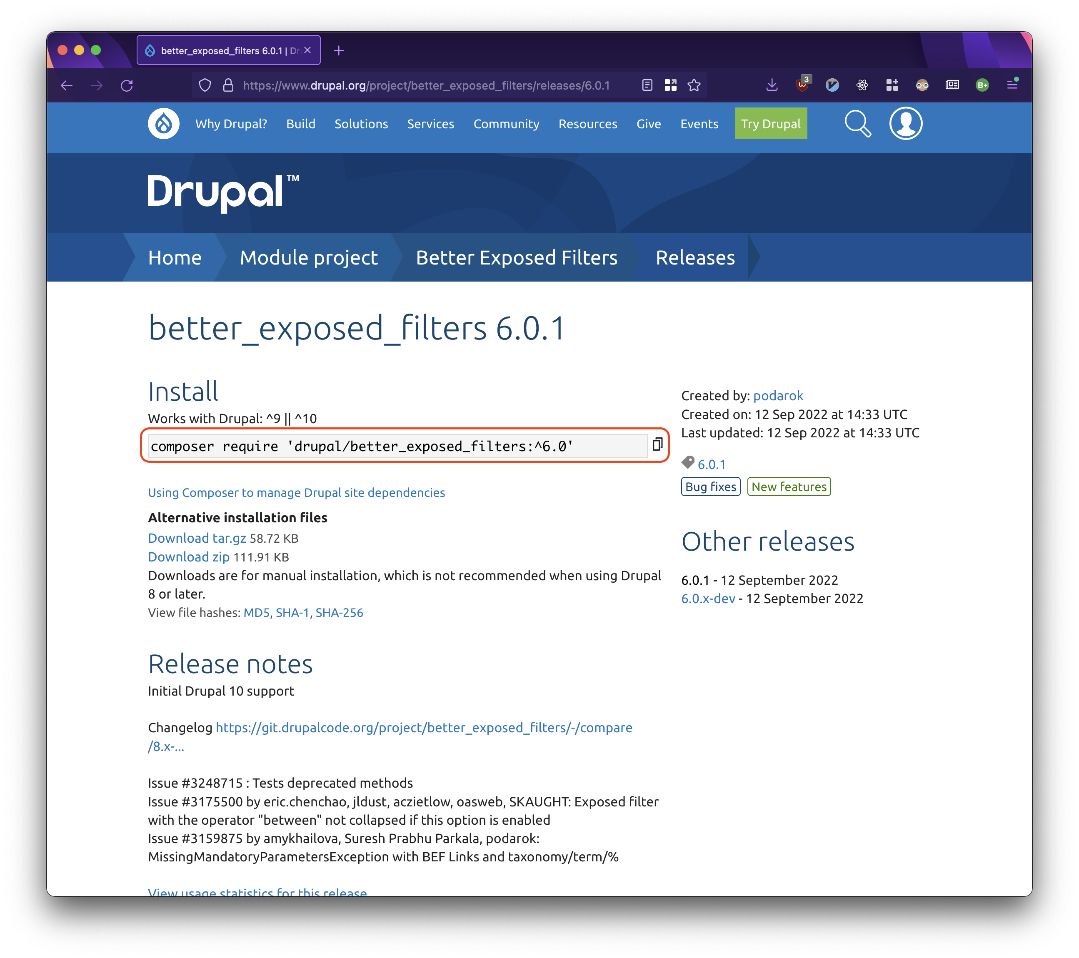View the MD5 file hash
1079x958 pixels.
click(257, 612)
